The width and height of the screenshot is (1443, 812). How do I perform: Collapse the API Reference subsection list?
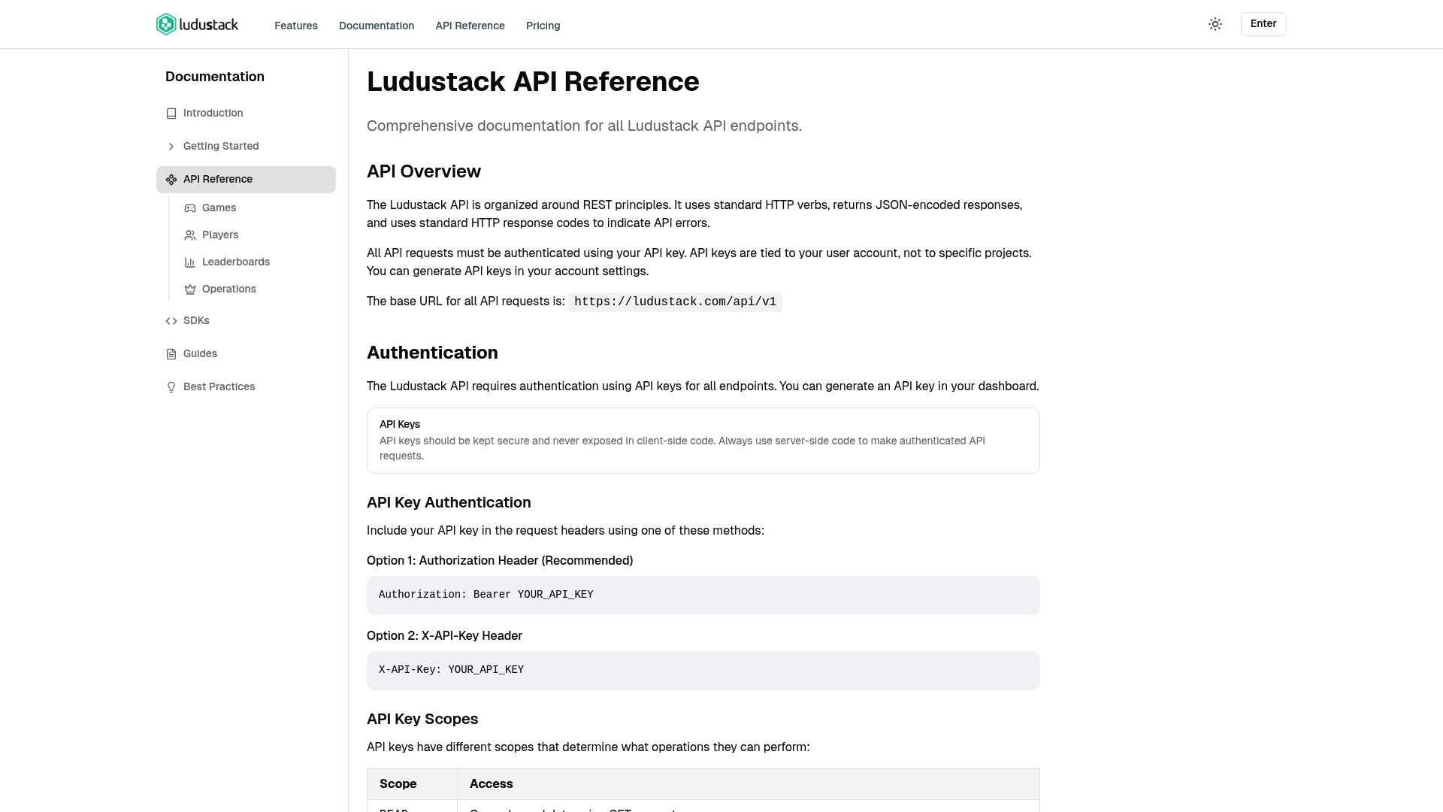(218, 179)
